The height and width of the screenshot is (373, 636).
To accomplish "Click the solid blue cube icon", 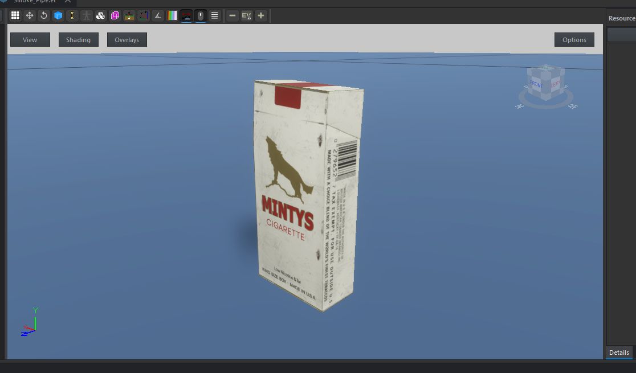I will point(58,15).
